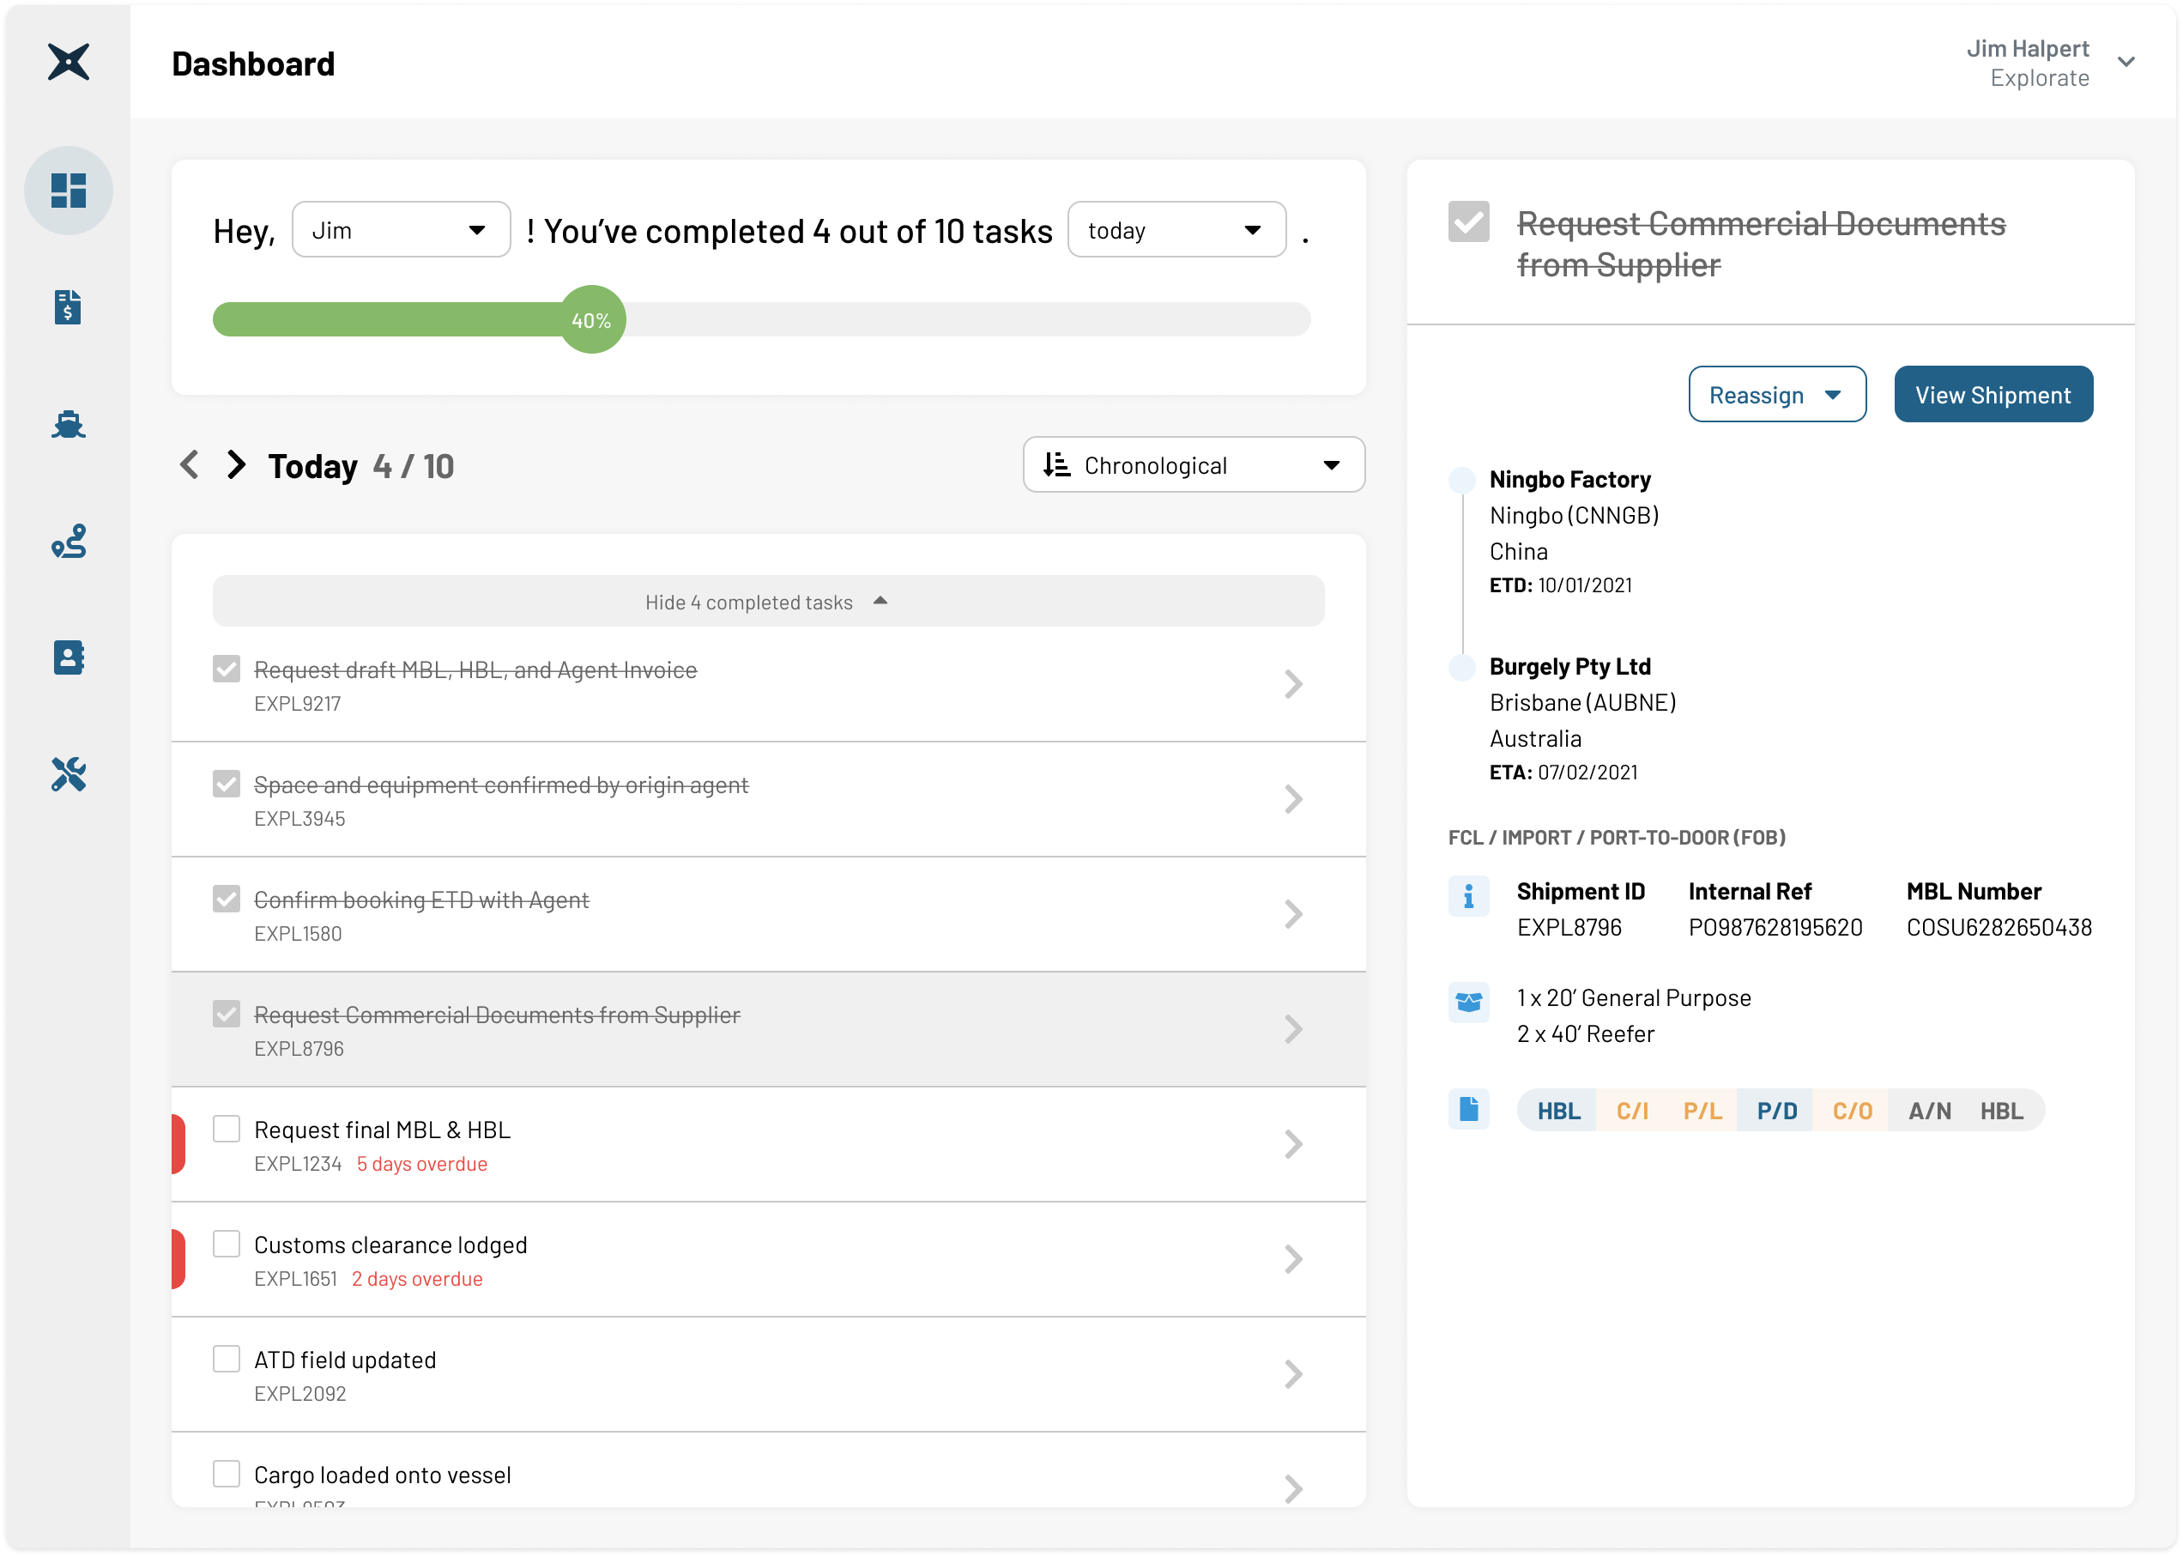Check the Request final MBL & HBL task
The height and width of the screenshot is (1557, 2183).
coord(227,1130)
